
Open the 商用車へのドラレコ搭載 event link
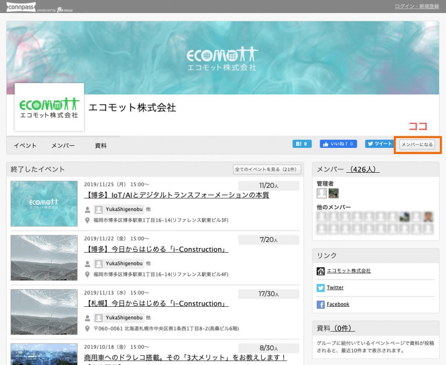(185, 357)
